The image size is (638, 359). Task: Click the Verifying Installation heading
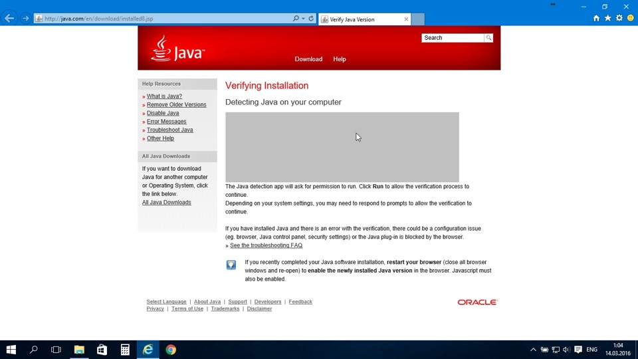(267, 86)
